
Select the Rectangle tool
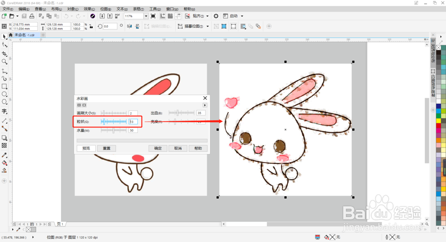point(4,86)
